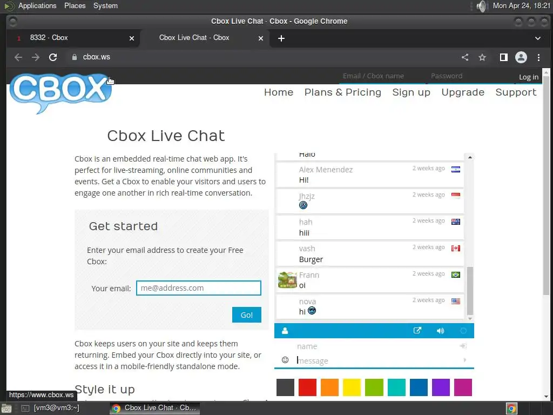Click Log in button
553x415 pixels.
click(x=528, y=77)
